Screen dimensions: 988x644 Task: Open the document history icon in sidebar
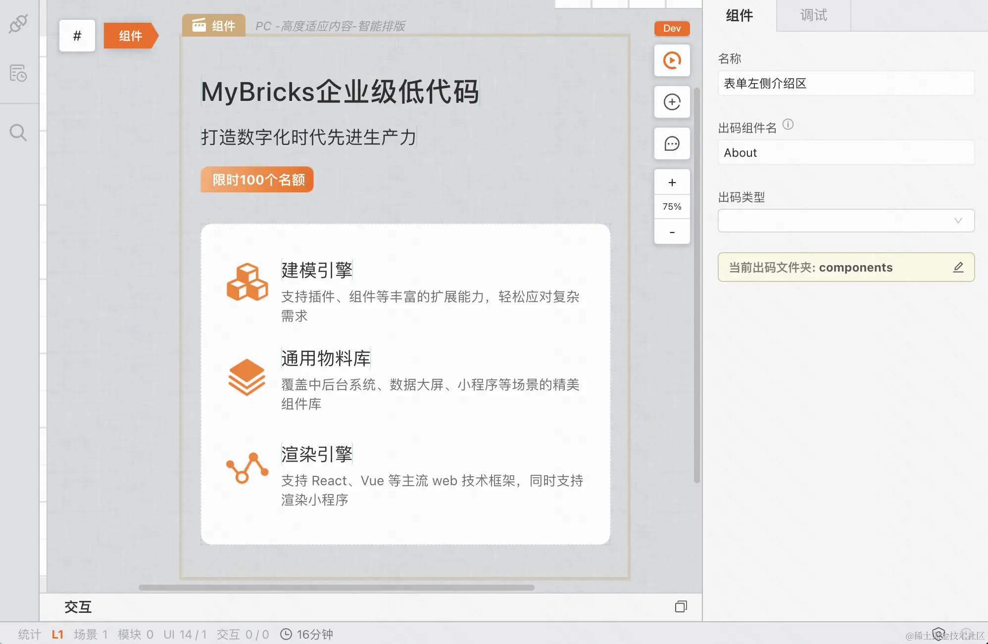18,73
